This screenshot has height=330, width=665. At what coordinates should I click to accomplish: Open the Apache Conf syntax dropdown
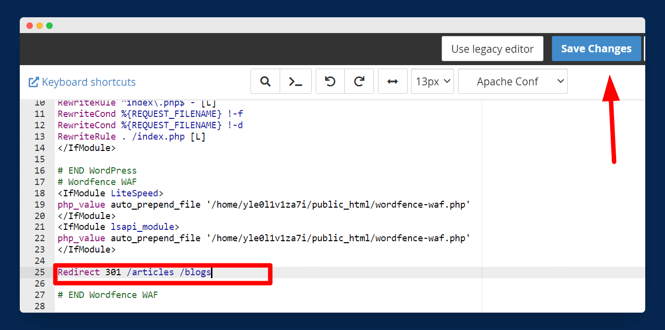pos(512,81)
